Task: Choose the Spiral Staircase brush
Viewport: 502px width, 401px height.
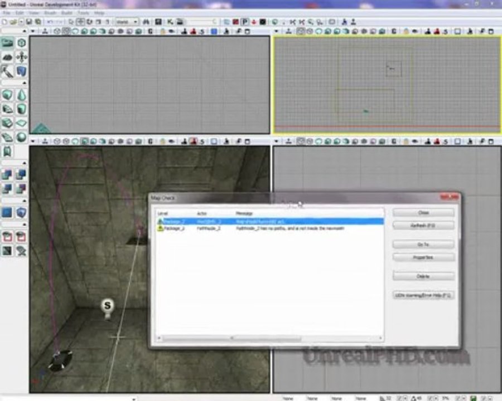Action: tap(7, 137)
